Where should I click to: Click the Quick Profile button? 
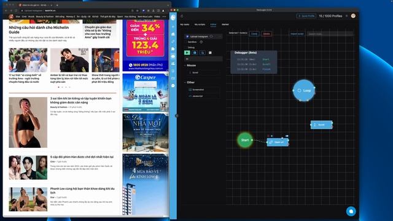tap(306, 16)
